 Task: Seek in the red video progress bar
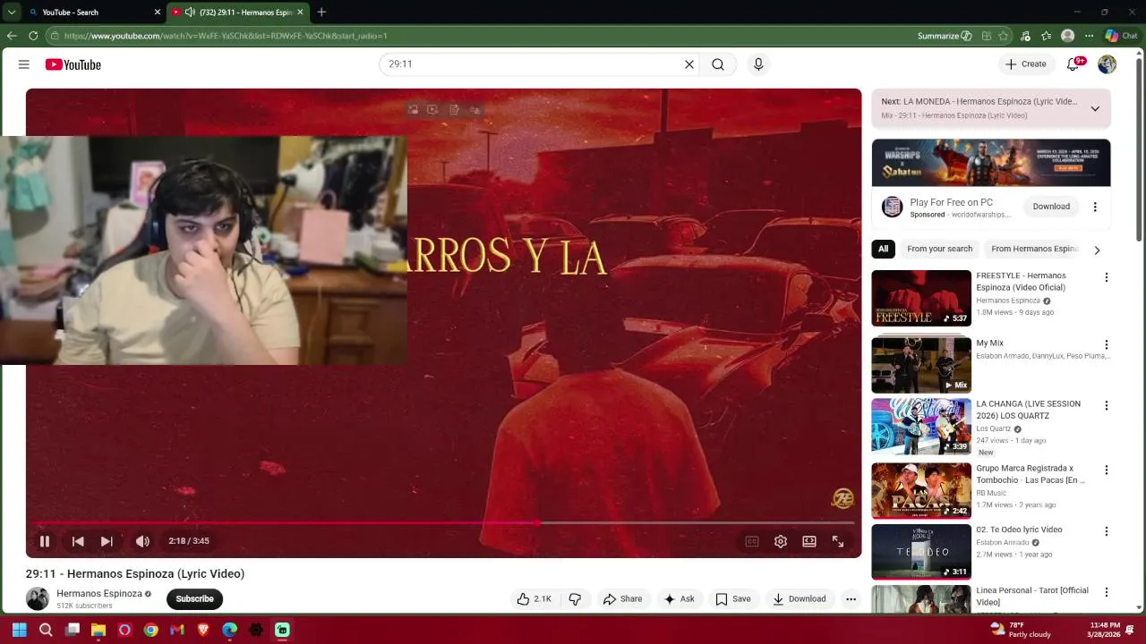pyautogui.click(x=444, y=522)
